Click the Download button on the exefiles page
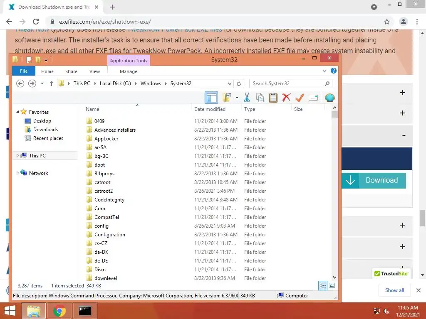This screenshot has width=426, height=319. coord(374,180)
